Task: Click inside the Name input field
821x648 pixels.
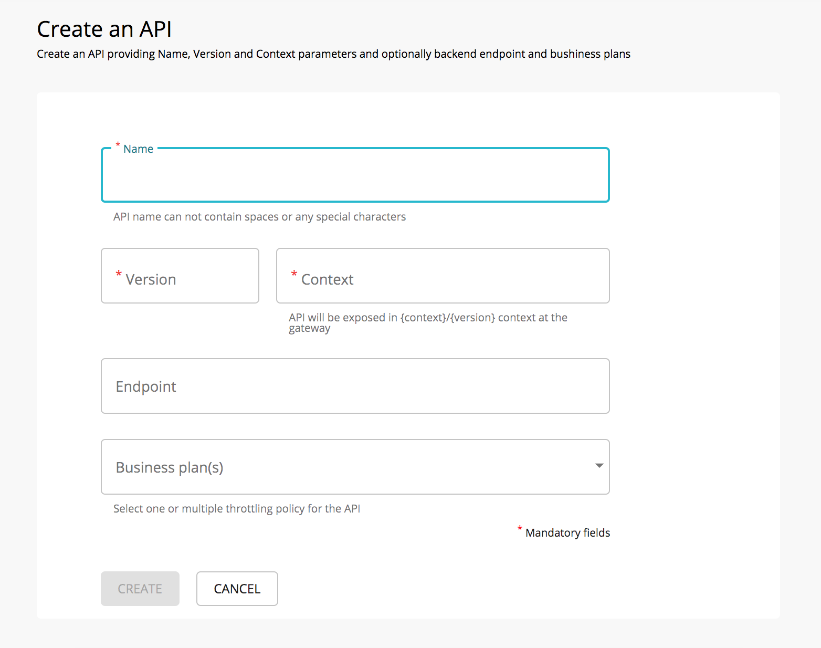Action: coord(355,176)
